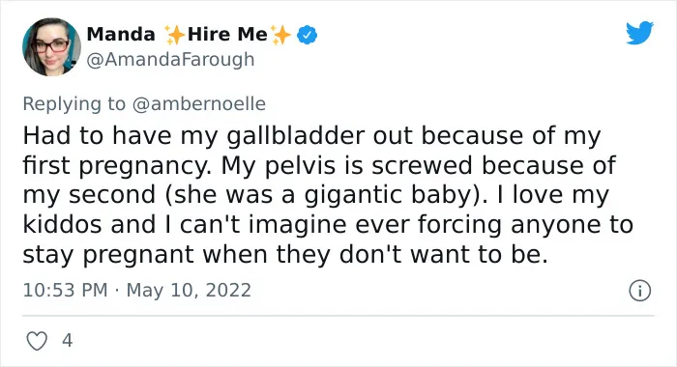Viewport: 677px width, 367px height.
Task: Click the word "kiddos" in the tweet
Action: [x=62, y=225]
